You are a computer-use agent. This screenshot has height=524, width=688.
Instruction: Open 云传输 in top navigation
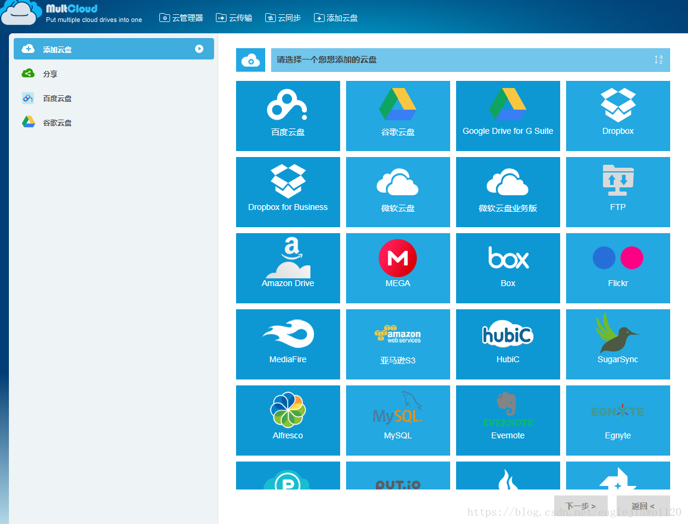point(234,18)
